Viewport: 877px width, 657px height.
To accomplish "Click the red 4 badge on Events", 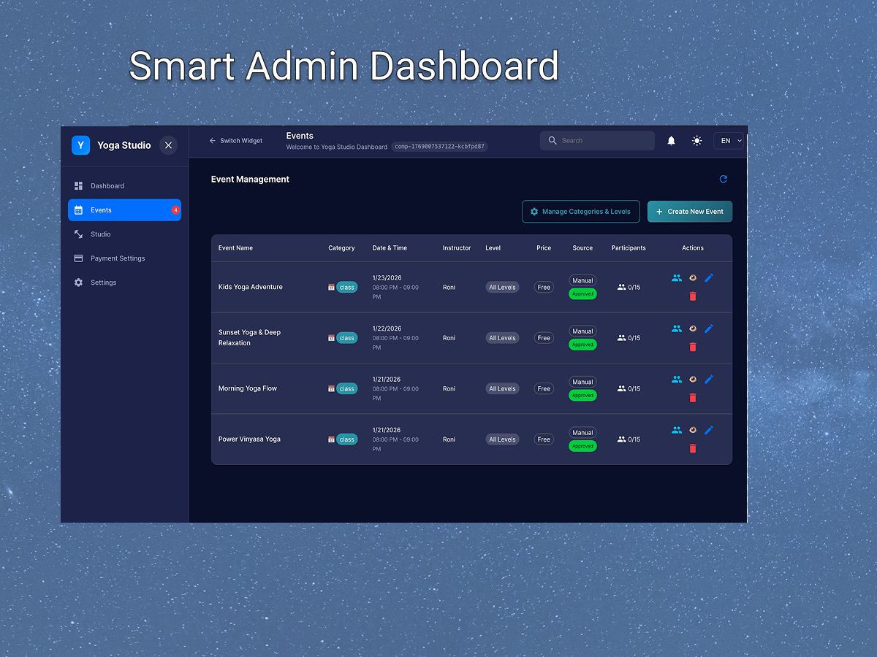I will click(x=175, y=210).
